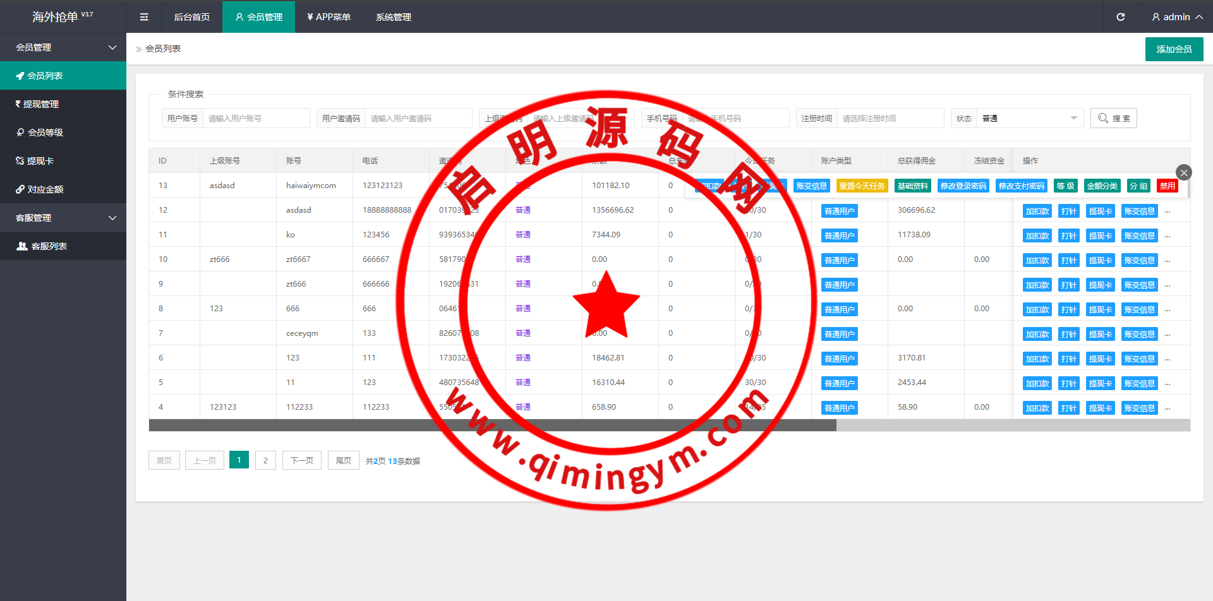The height and width of the screenshot is (601, 1213).
Task: Open 提现管理 in the sidebar
Action: (x=63, y=104)
